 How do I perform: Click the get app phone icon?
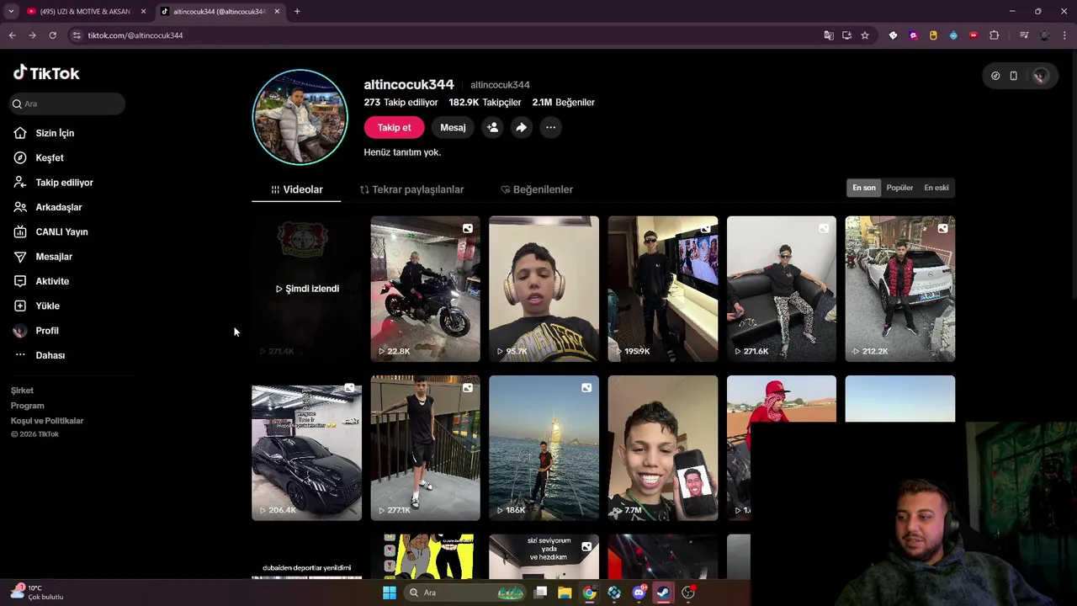[x=1014, y=76]
